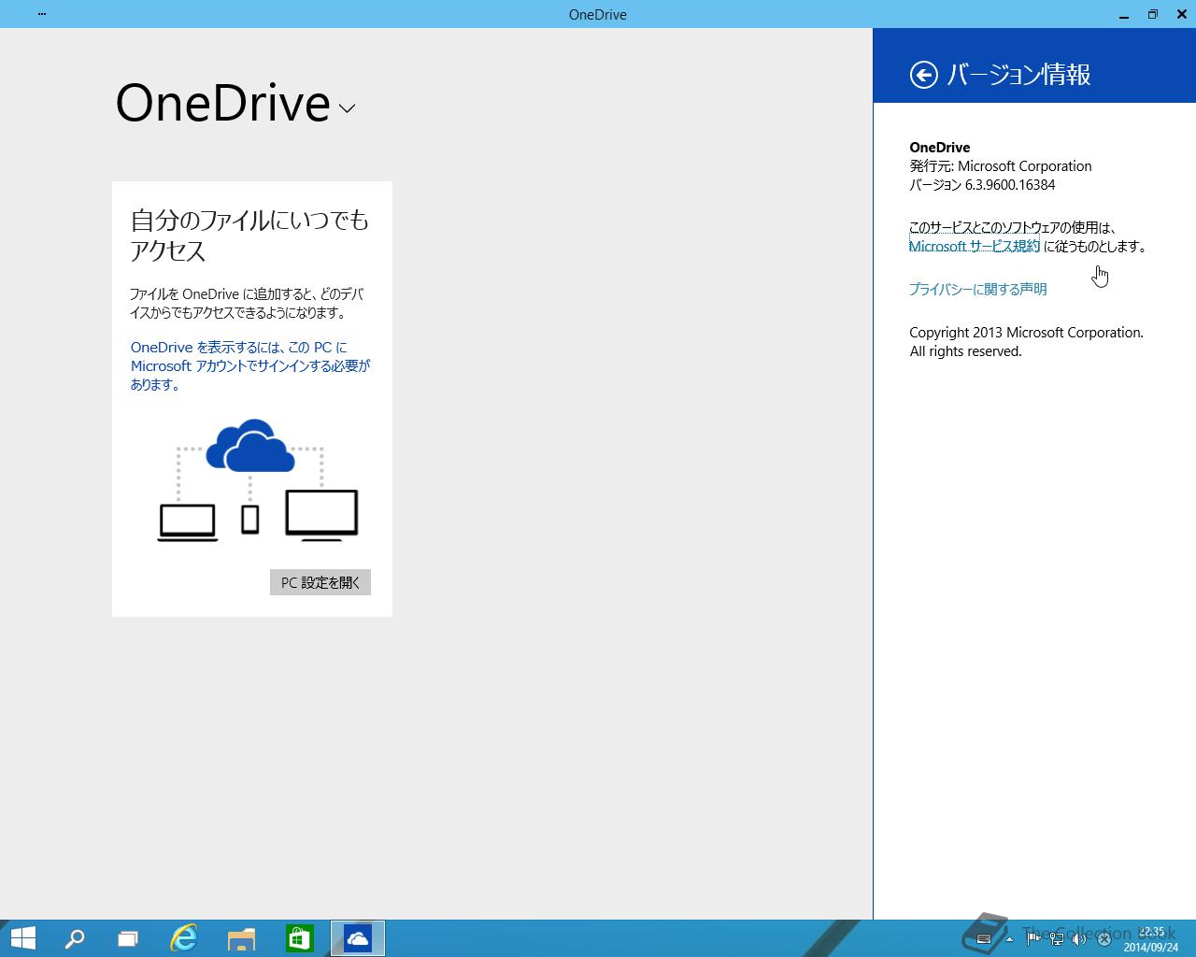Open the touch keyboard tray icon
Viewport: 1196px width, 957px height.
coord(983,939)
